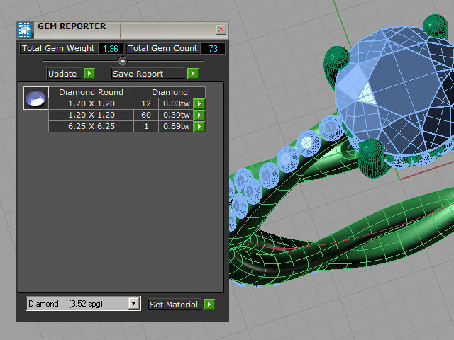
Task: Select the Diamond Round gem thumbnail
Action: (36, 98)
